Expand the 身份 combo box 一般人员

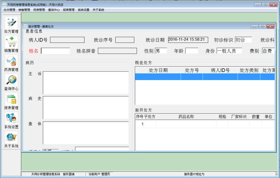(229, 51)
